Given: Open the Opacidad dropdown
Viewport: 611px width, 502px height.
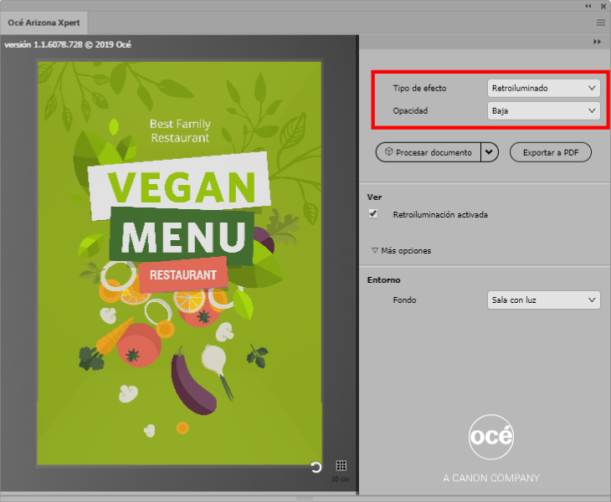Looking at the screenshot, I should [x=543, y=110].
